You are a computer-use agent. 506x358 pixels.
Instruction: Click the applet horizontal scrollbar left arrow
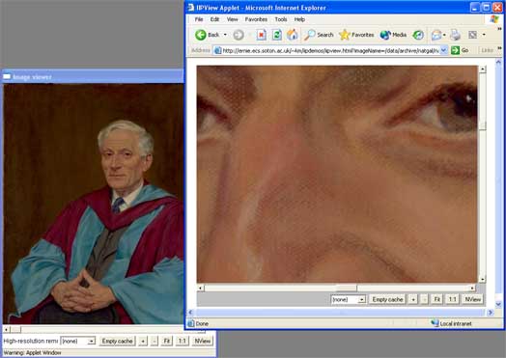tap(201, 288)
